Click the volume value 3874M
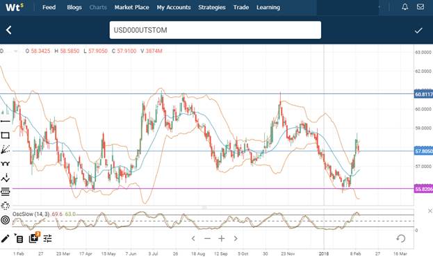 [154, 51]
